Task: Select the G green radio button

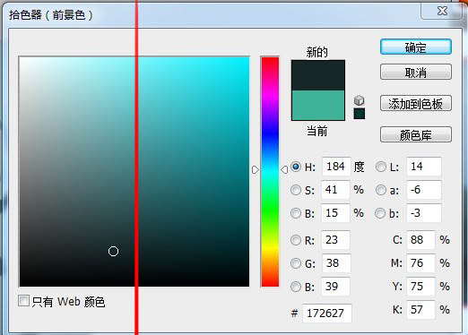Action: [x=296, y=263]
